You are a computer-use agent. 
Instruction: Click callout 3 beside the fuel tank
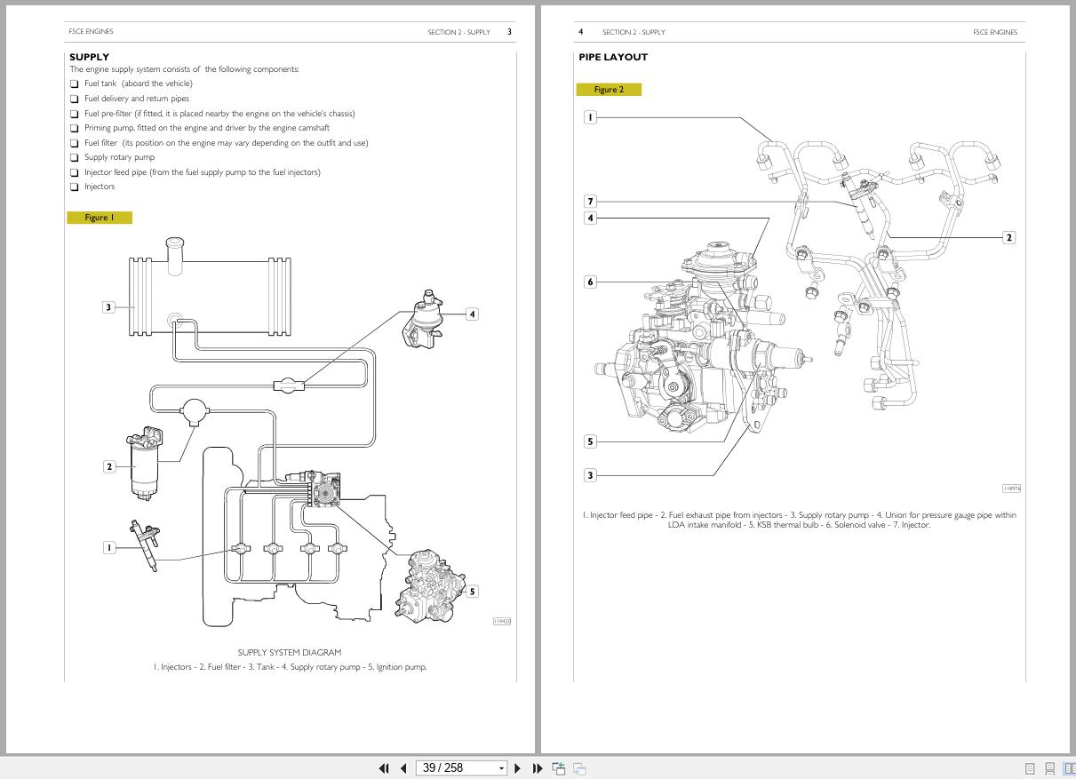[x=108, y=307]
